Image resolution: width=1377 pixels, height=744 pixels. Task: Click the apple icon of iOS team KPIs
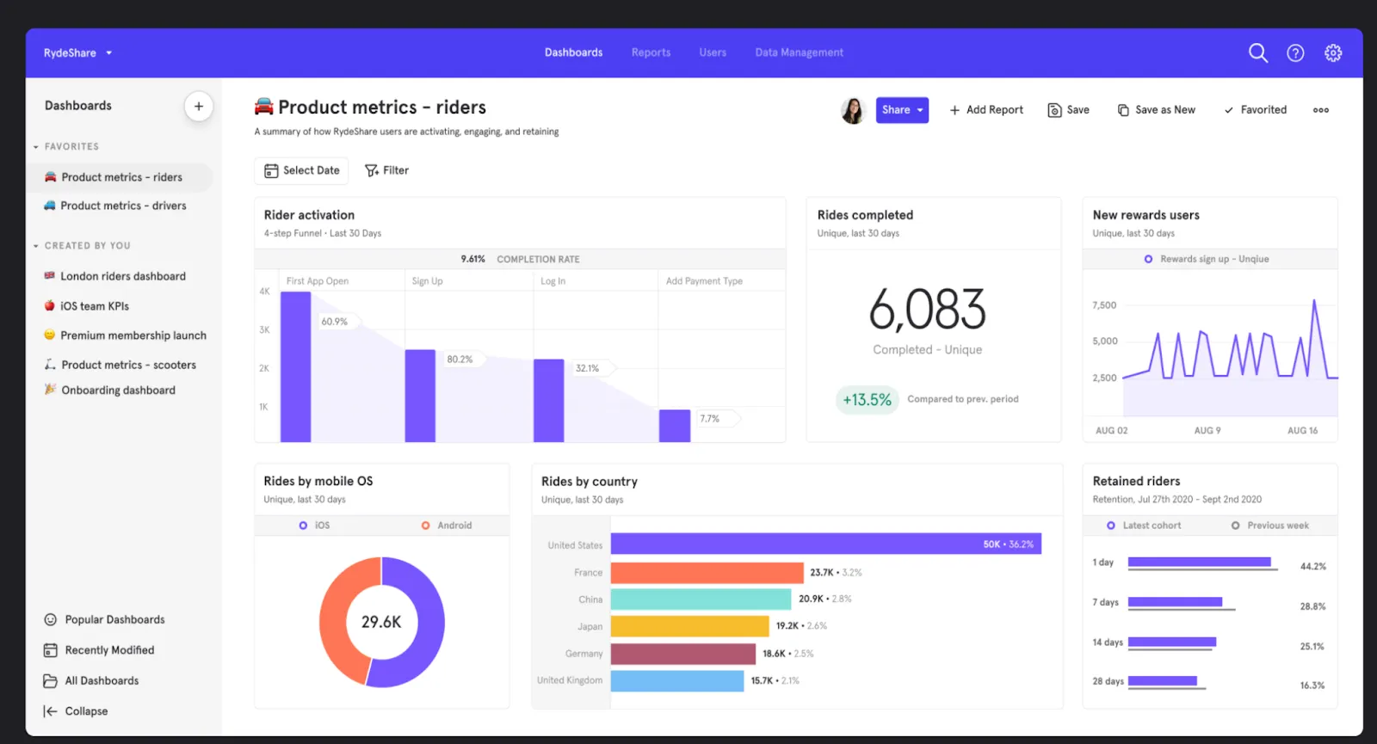[x=50, y=305]
